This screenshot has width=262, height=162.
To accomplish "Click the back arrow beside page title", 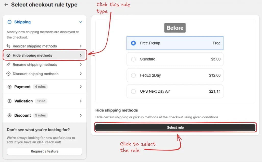I will [6, 5].
